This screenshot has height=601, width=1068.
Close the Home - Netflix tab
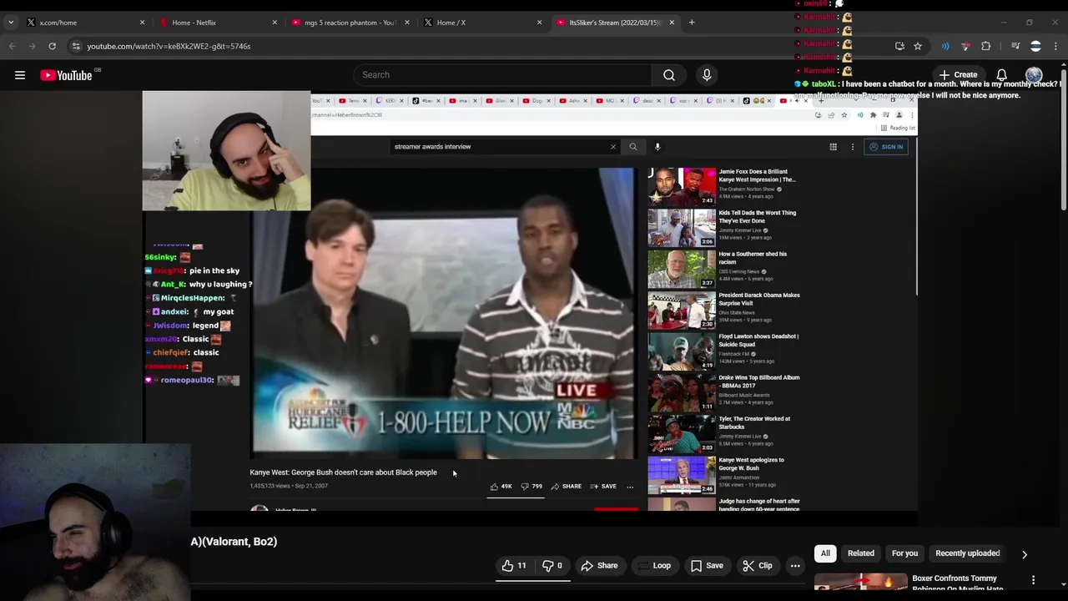275,23
